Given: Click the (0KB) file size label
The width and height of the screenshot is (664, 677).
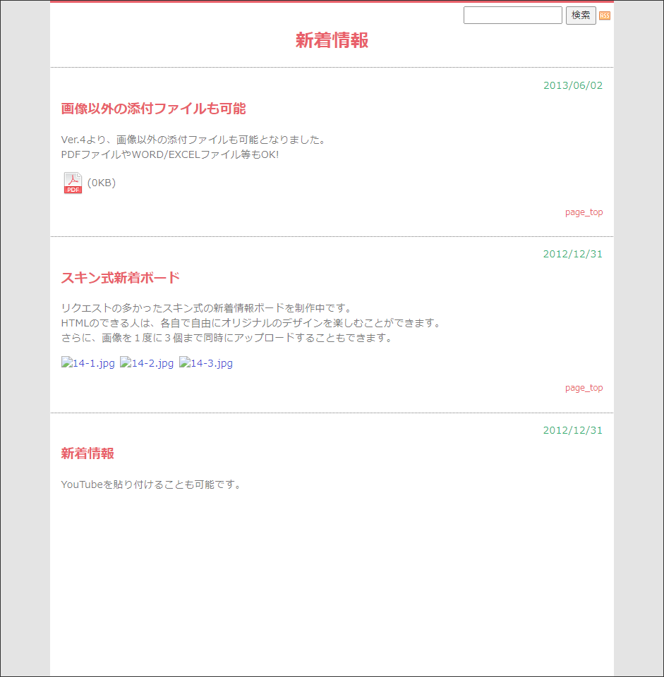Looking at the screenshot, I should pyautogui.click(x=102, y=183).
